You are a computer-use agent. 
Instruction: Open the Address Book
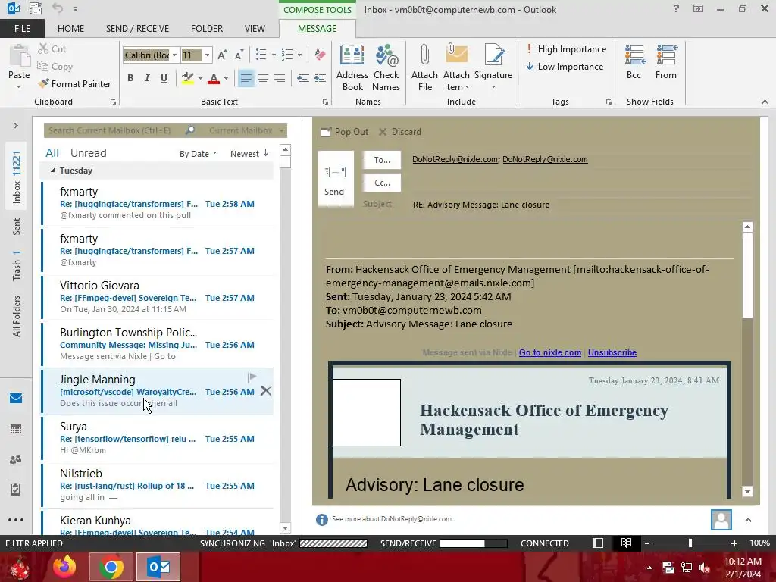point(352,67)
